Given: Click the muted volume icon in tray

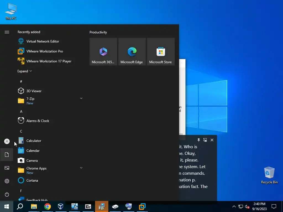Looking at the screenshot, I should click(x=247, y=206).
